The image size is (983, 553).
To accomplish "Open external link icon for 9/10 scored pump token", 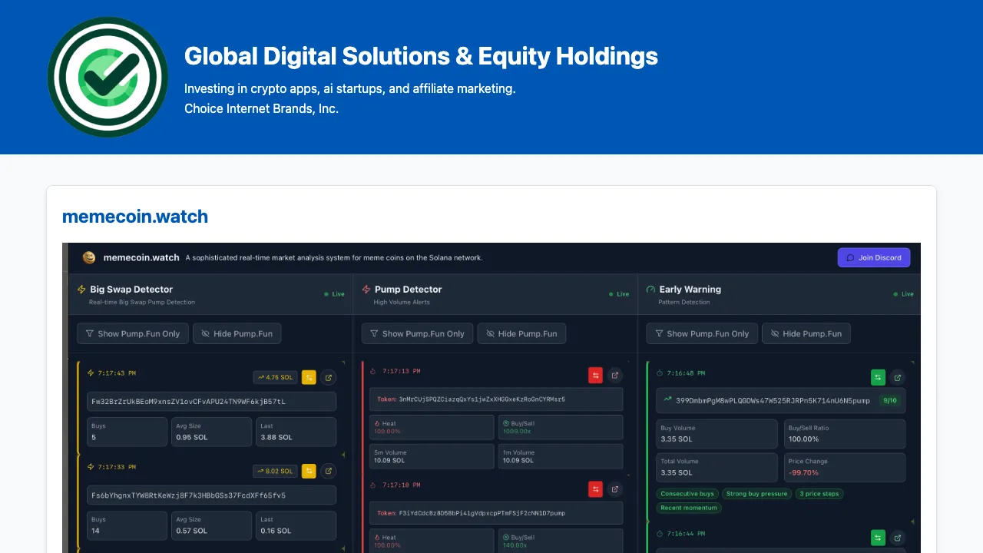I will coord(897,377).
